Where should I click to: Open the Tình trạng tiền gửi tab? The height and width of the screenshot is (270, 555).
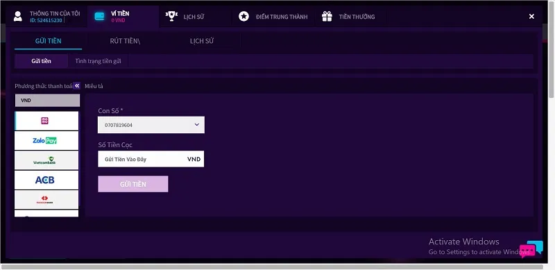tap(98, 61)
